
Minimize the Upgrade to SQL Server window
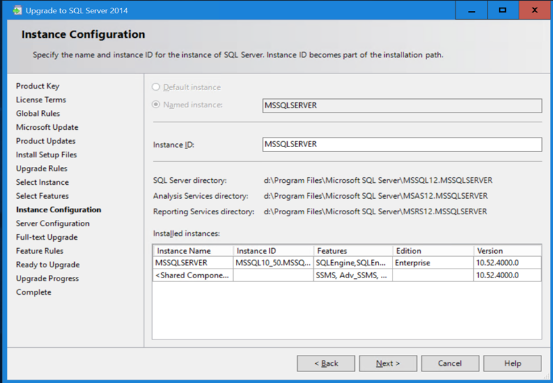(472, 10)
